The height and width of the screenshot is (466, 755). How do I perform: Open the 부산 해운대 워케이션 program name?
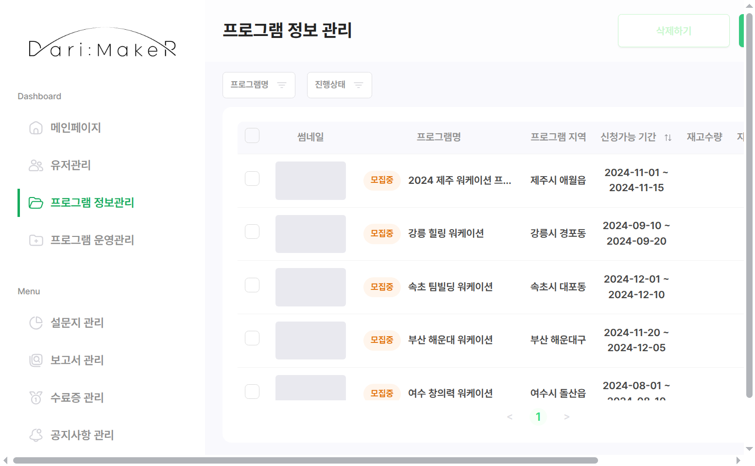coord(450,340)
